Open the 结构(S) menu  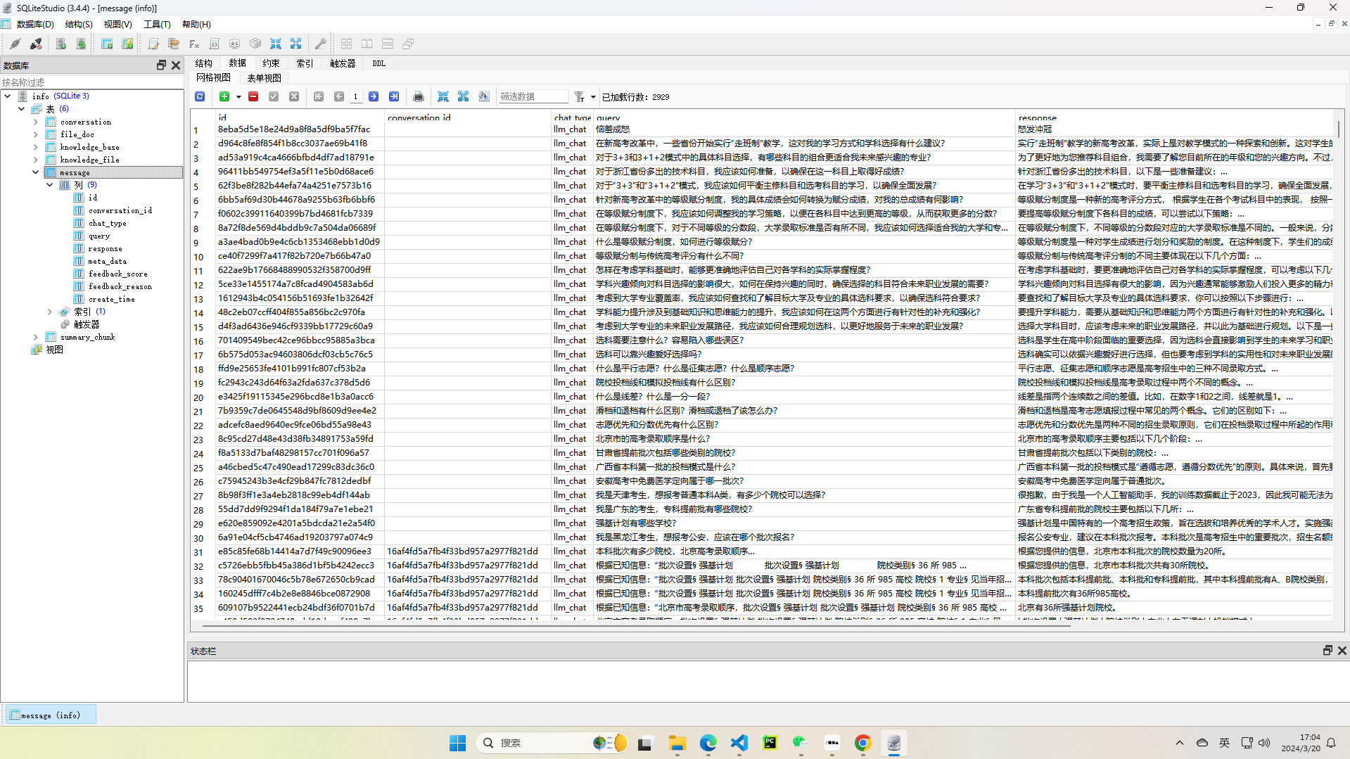[79, 24]
